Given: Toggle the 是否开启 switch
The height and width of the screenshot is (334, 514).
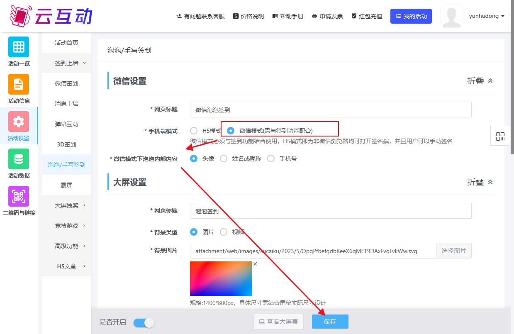Looking at the screenshot, I should pos(144,322).
